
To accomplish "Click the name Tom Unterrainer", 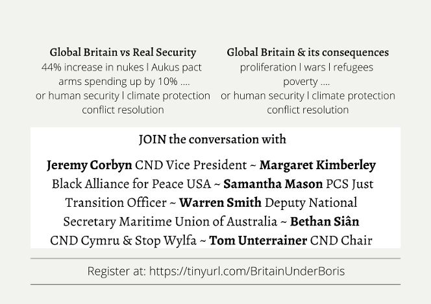I will click(x=258, y=240).
